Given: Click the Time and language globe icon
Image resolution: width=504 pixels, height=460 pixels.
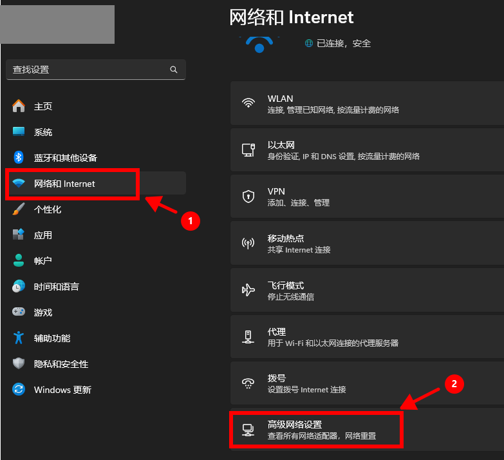Looking at the screenshot, I should pos(19,287).
